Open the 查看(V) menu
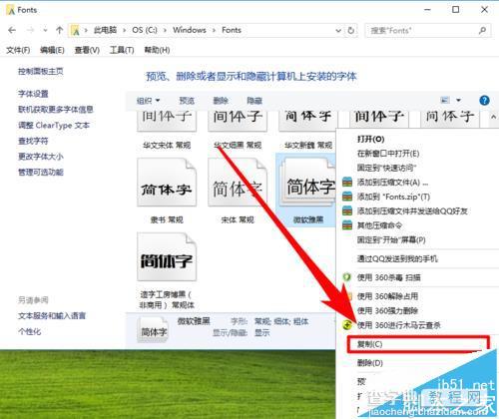499x419 pixels. (x=87, y=50)
